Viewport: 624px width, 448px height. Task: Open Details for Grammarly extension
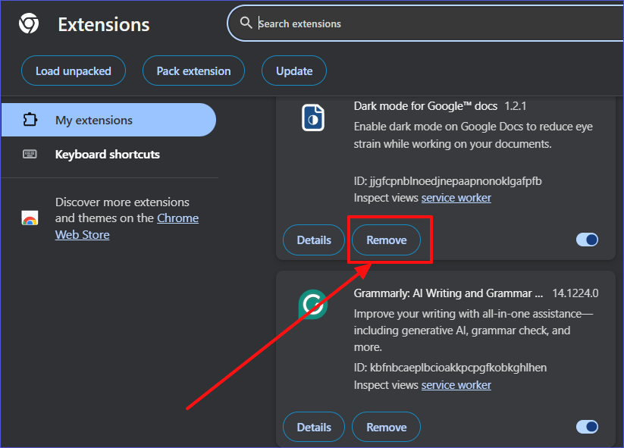coord(314,427)
